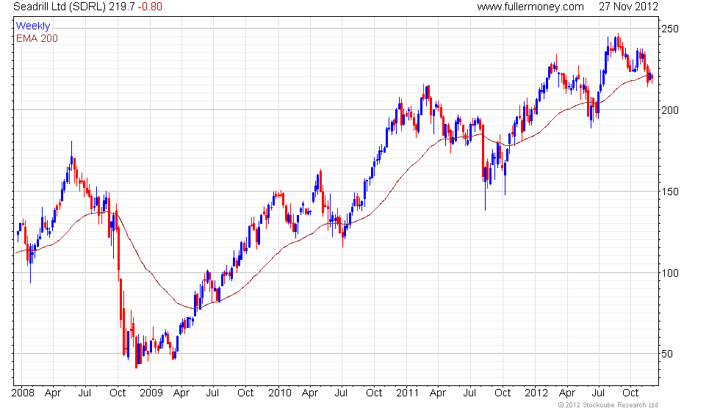Click the 2012 time axis label

coord(536,393)
